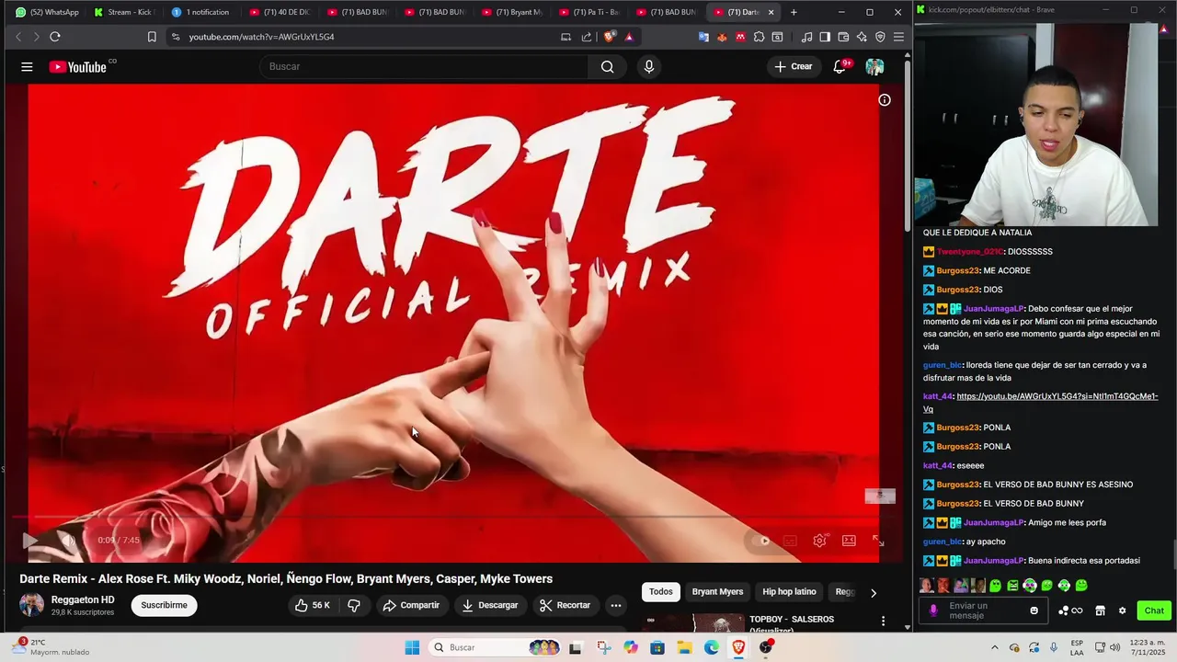
Task: Open the weather widget showing 21°C
Action: point(51,647)
